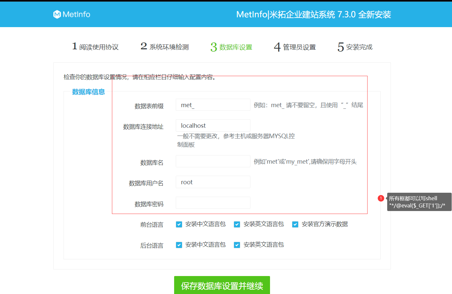Go to step 1 阅读使用协议
This screenshot has height=294, width=452.
95,46
